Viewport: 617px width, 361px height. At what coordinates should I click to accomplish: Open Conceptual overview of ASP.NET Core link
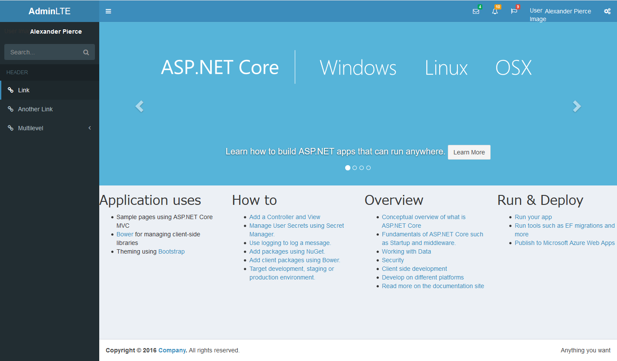point(424,221)
